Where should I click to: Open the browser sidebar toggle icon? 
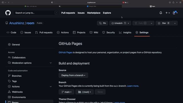pyautogui.click(x=3, y=3)
